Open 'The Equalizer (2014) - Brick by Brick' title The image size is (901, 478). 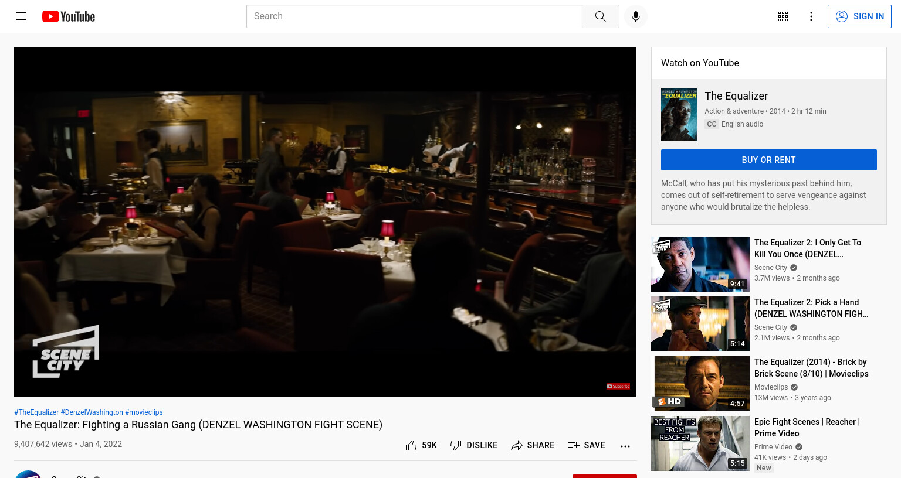click(811, 368)
